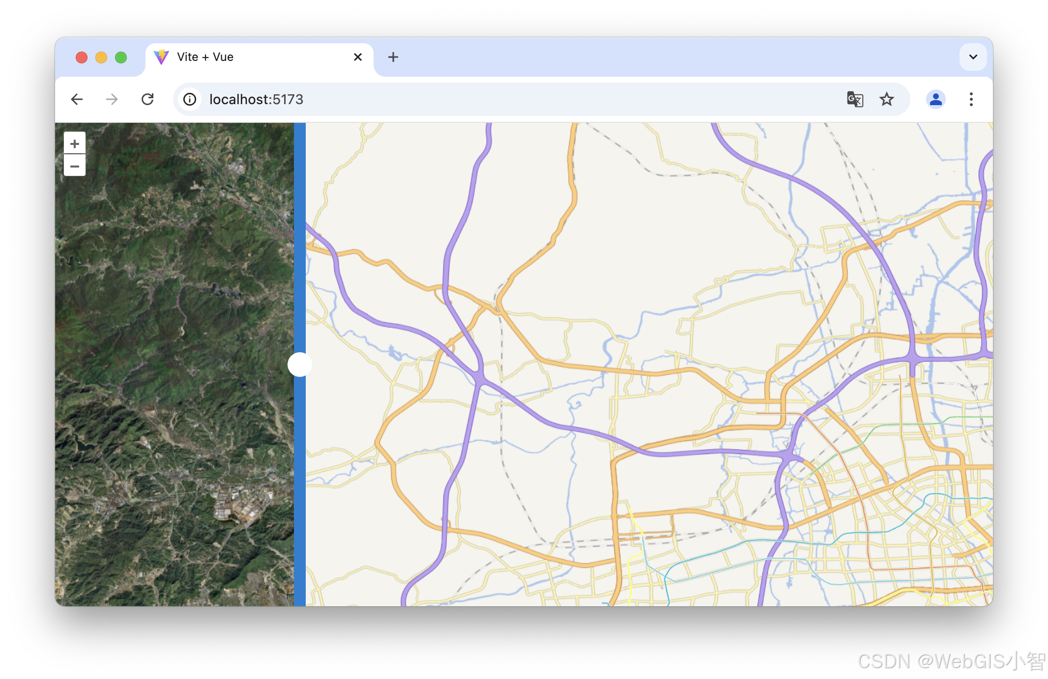Click the green window maximize button
The image size is (1048, 679).
[121, 57]
